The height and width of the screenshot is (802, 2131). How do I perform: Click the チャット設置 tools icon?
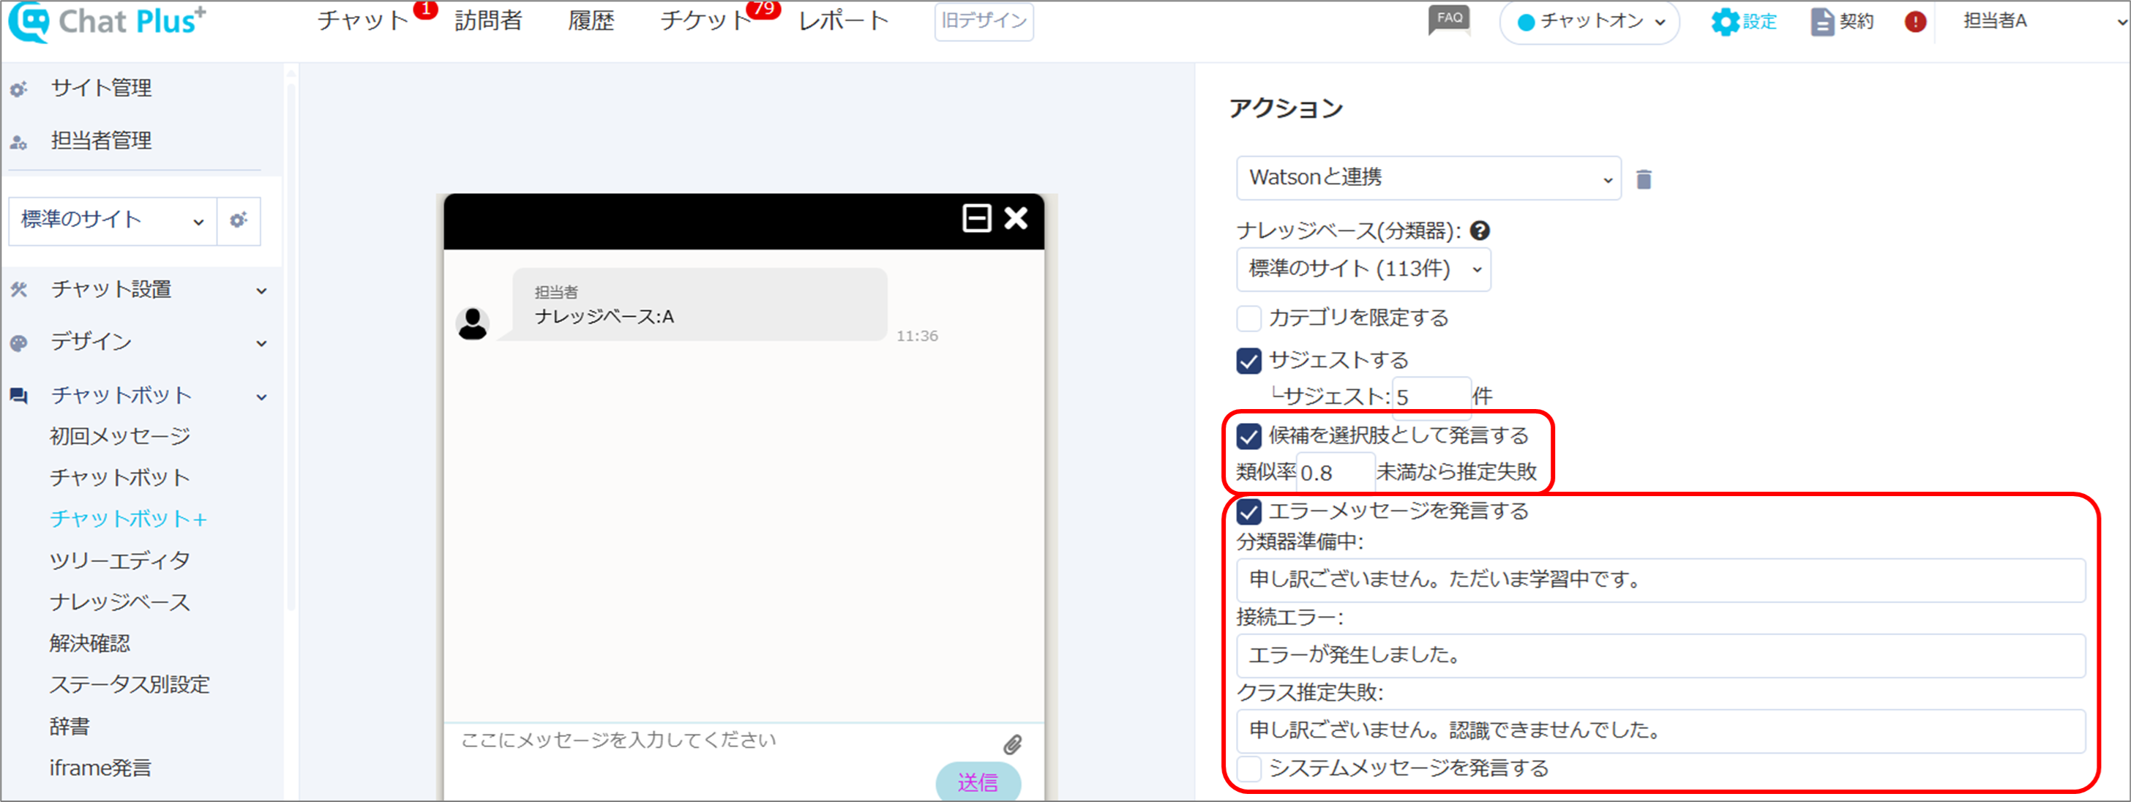(19, 289)
